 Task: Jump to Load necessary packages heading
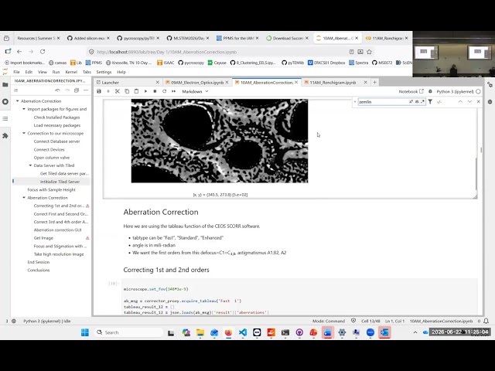[57, 125]
